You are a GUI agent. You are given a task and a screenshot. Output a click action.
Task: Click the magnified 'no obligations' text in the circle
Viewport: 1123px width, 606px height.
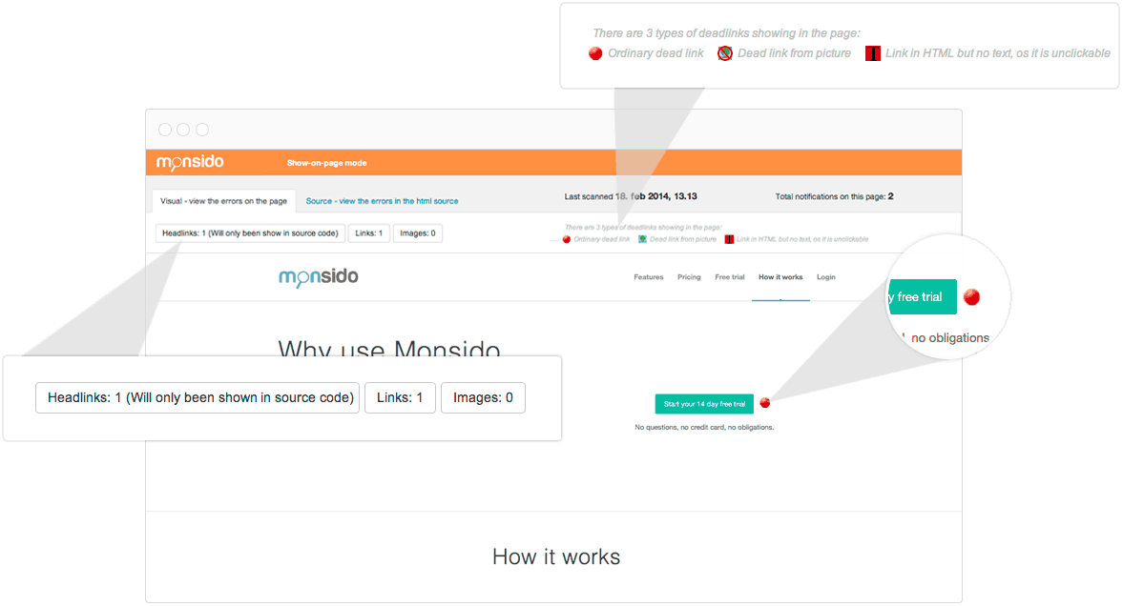[949, 337]
